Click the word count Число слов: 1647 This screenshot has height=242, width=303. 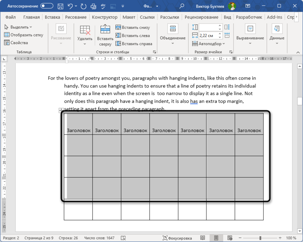point(99,238)
